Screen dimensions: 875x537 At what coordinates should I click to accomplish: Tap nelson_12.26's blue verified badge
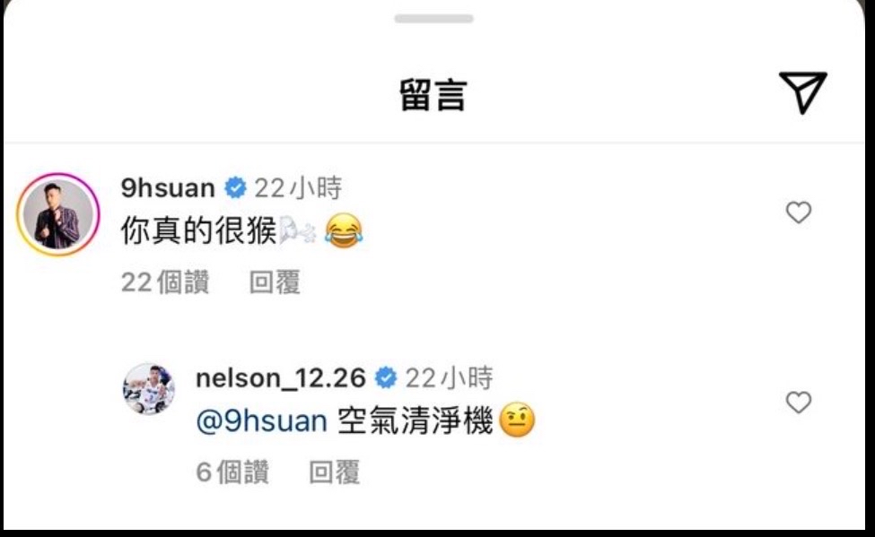(386, 378)
